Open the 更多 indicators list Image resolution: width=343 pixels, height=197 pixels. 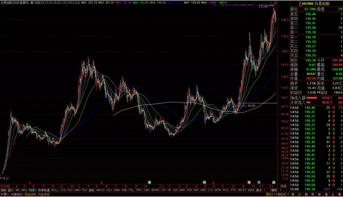coord(259,190)
